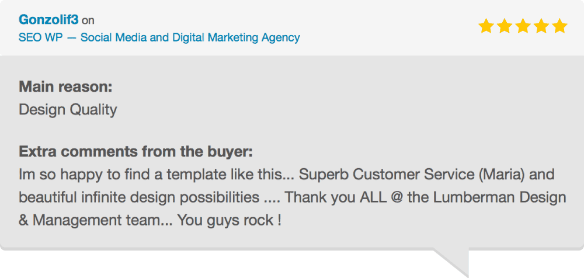
Task: Select the fifth, rightmost rating star
Action: click(x=559, y=26)
